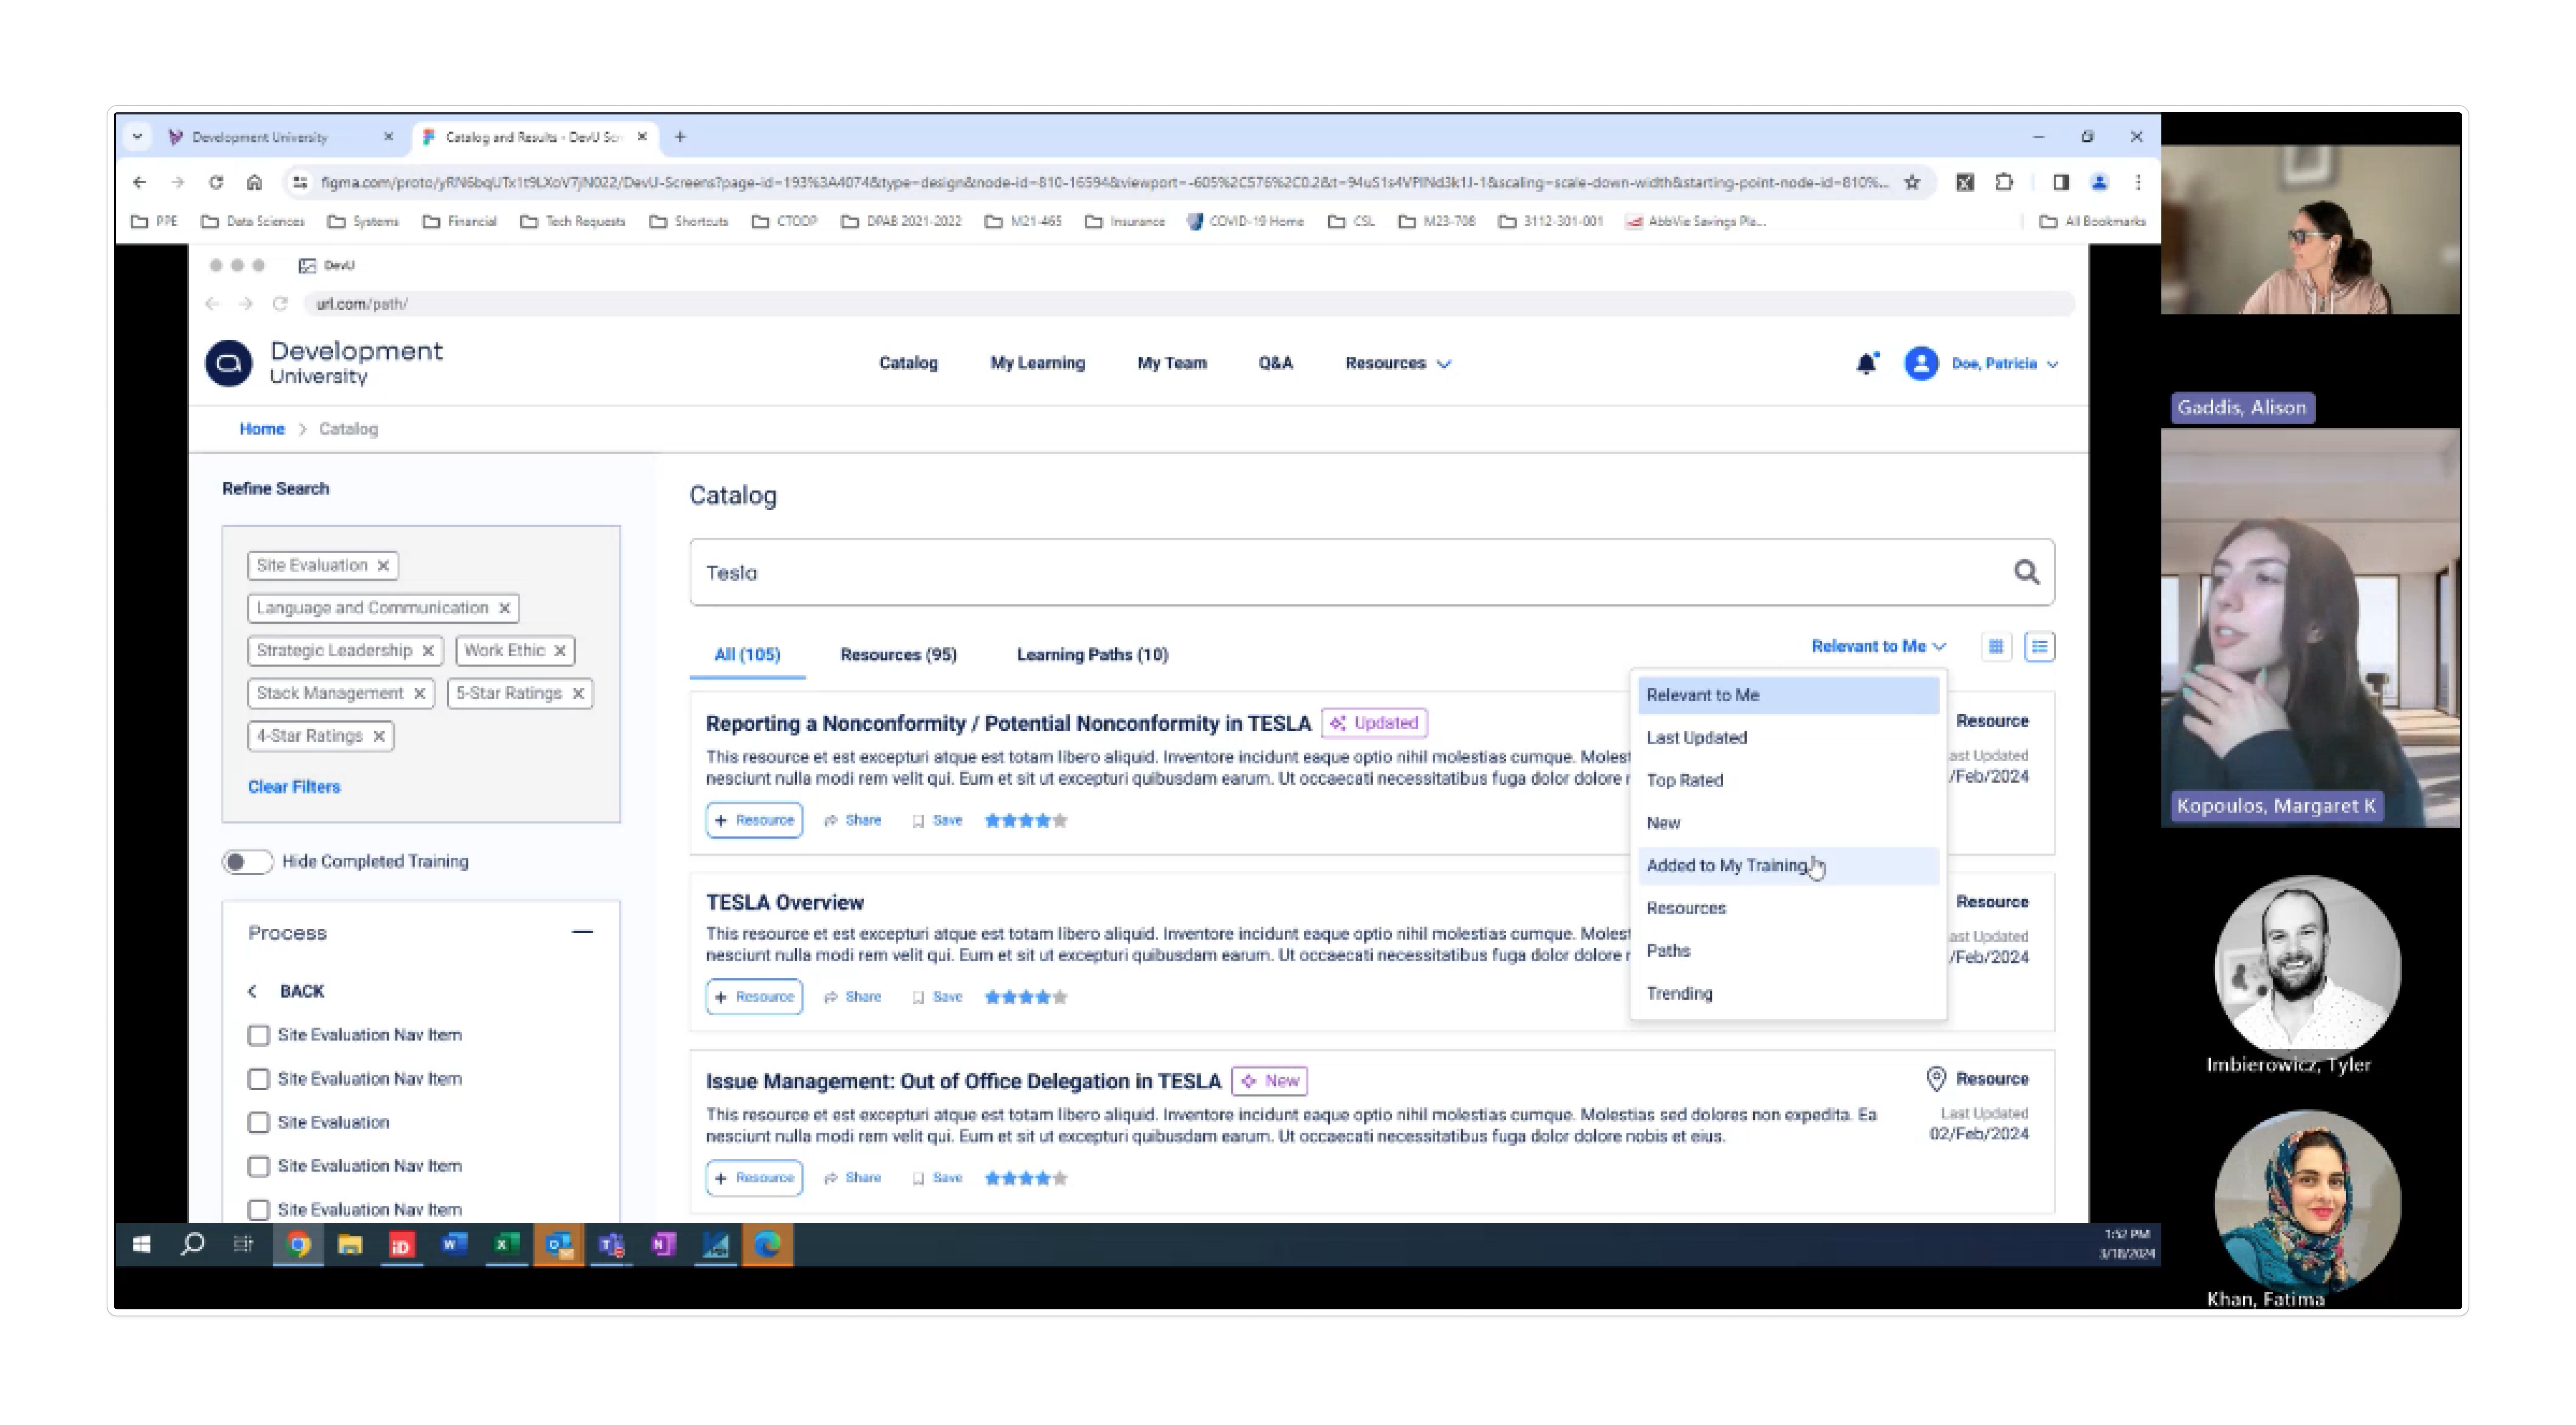The width and height of the screenshot is (2576, 1425).
Task: Open Chrome extensions puzzle icon
Action: 2004,182
